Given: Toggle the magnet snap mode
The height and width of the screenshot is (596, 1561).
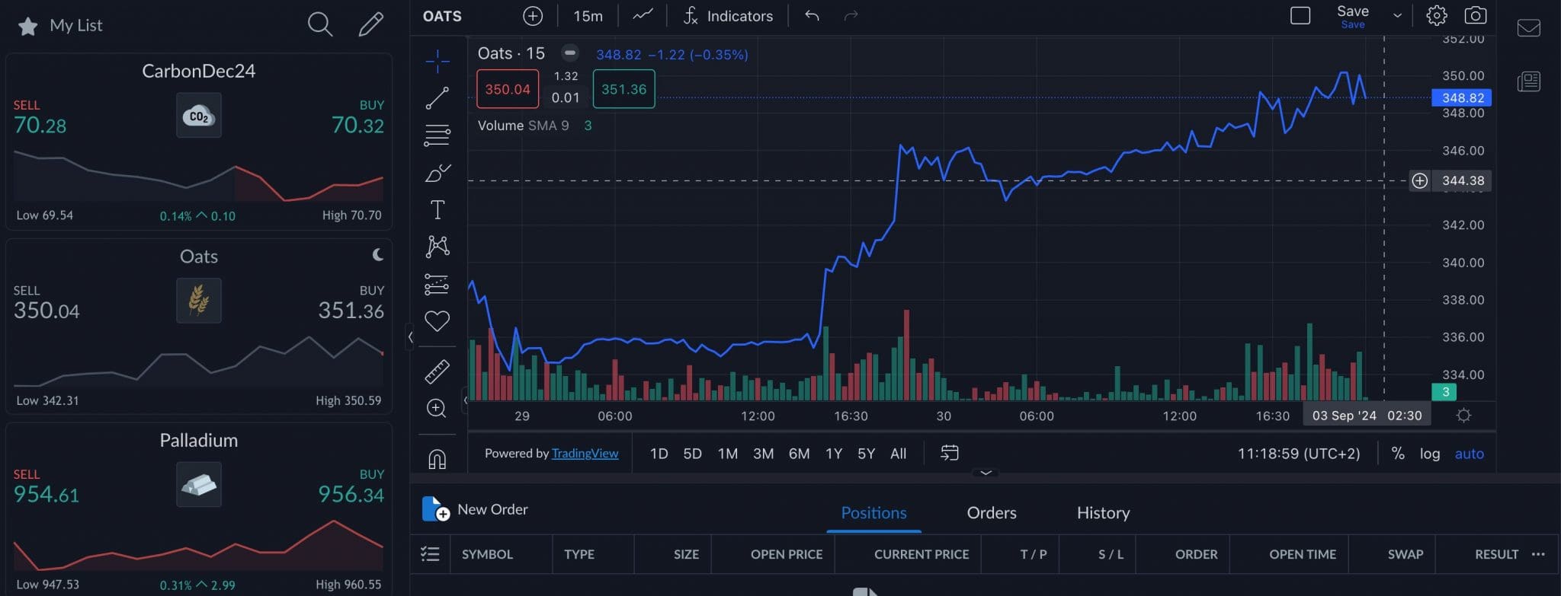Looking at the screenshot, I should pyautogui.click(x=438, y=459).
